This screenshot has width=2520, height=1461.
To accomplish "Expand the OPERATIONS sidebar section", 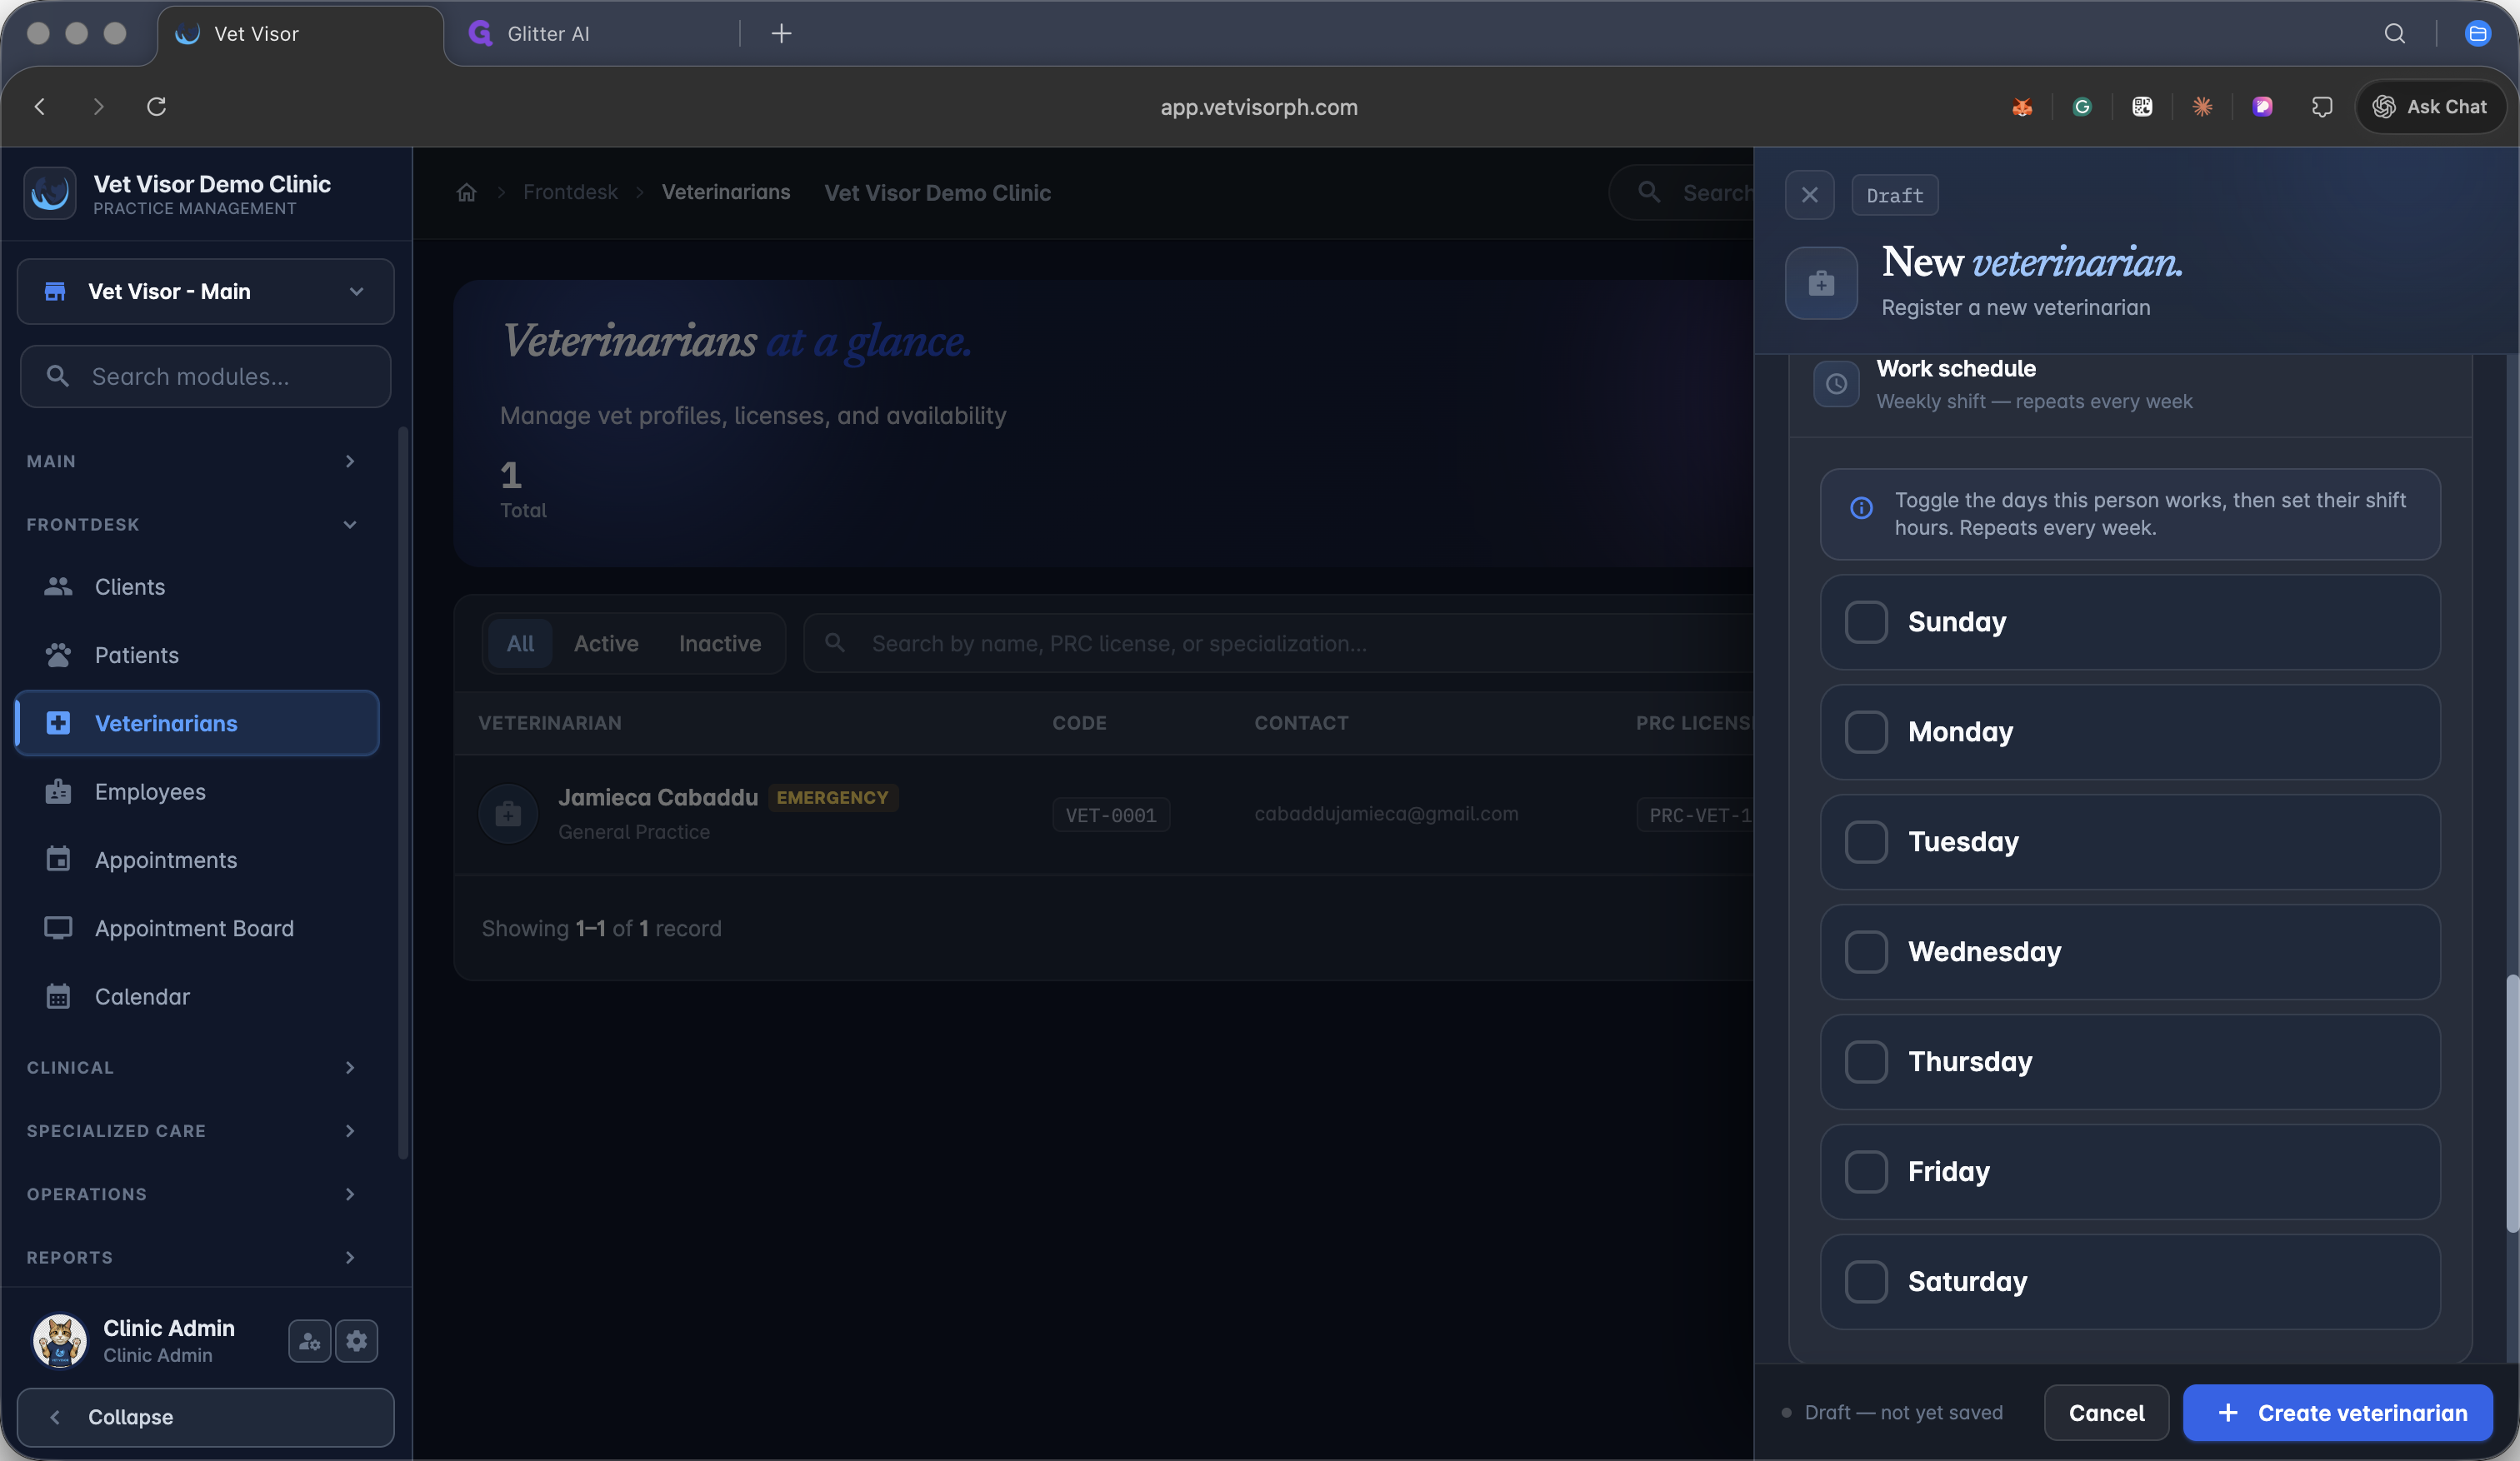I will (x=192, y=1194).
